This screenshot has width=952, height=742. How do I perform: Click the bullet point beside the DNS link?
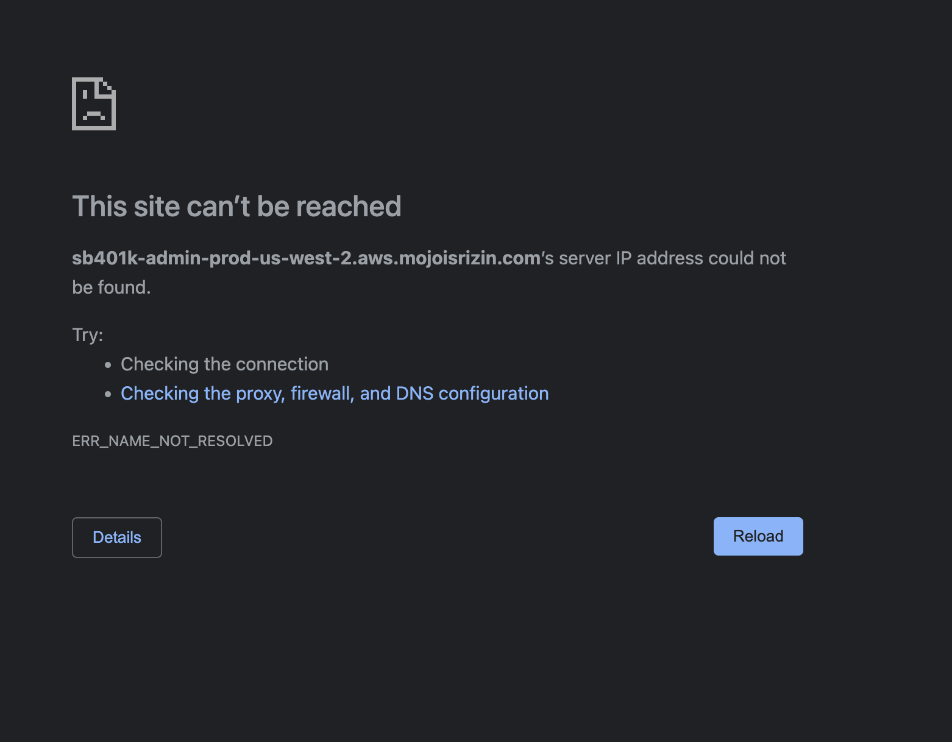coord(108,393)
